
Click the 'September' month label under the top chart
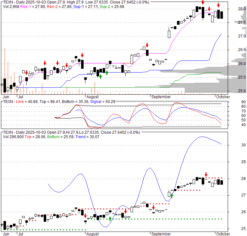(161, 97)
